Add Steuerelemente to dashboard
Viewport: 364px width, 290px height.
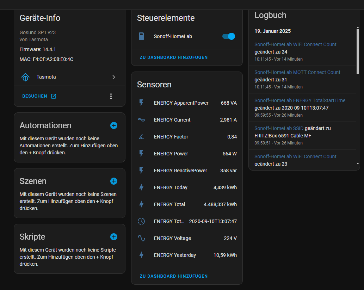174,57
